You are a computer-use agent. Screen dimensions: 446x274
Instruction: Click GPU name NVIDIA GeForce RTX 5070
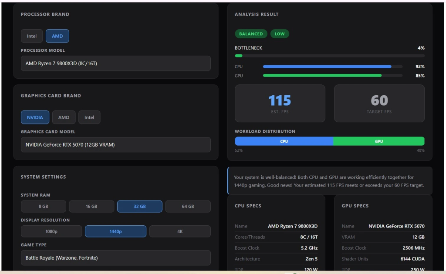click(396, 226)
